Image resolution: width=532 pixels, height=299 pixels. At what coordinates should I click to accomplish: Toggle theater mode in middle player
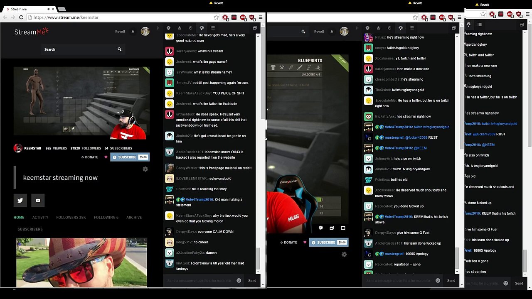(x=332, y=228)
